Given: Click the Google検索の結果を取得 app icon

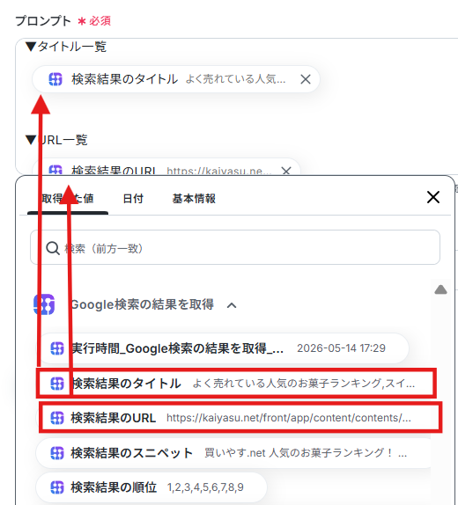Looking at the screenshot, I should click(x=44, y=304).
